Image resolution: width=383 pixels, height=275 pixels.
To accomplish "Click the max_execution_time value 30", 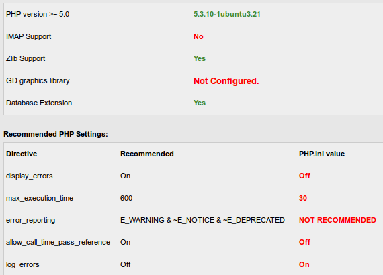I will (x=303, y=198).
